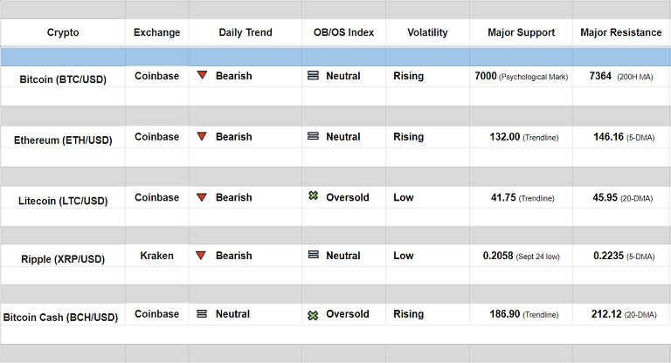The width and height of the screenshot is (671, 363).
Task: Click Litecoin's Low volatility cell
Action: pyautogui.click(x=404, y=197)
